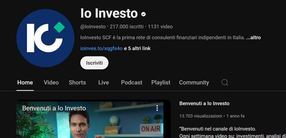The width and height of the screenshot is (286, 138).
Task: Select the Home tab
Action: pos(25,82)
